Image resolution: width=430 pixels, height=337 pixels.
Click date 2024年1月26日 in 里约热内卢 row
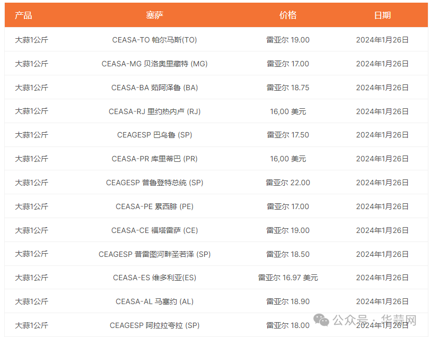click(x=382, y=111)
